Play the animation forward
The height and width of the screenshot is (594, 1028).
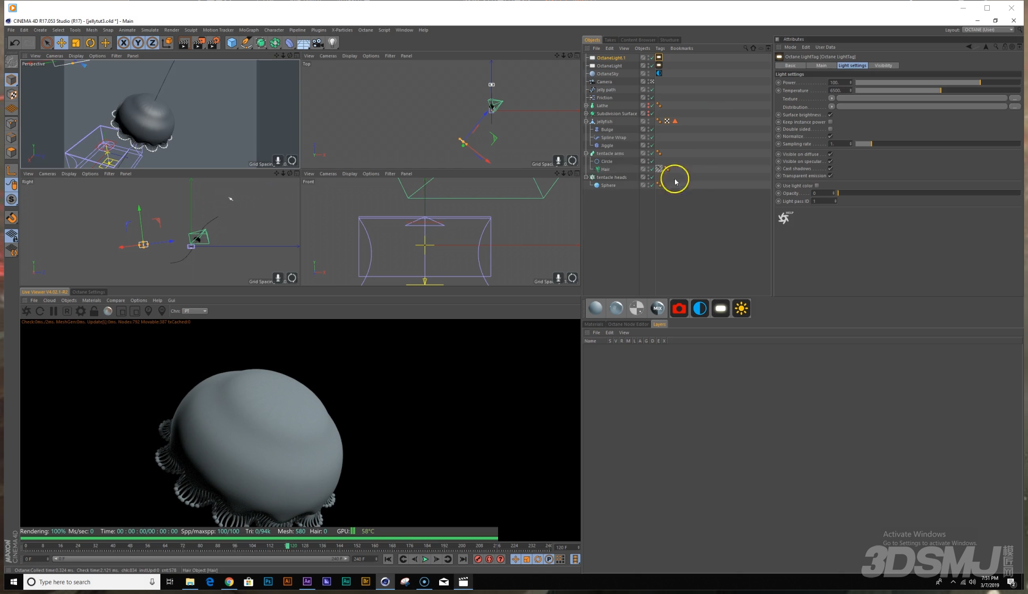425,559
